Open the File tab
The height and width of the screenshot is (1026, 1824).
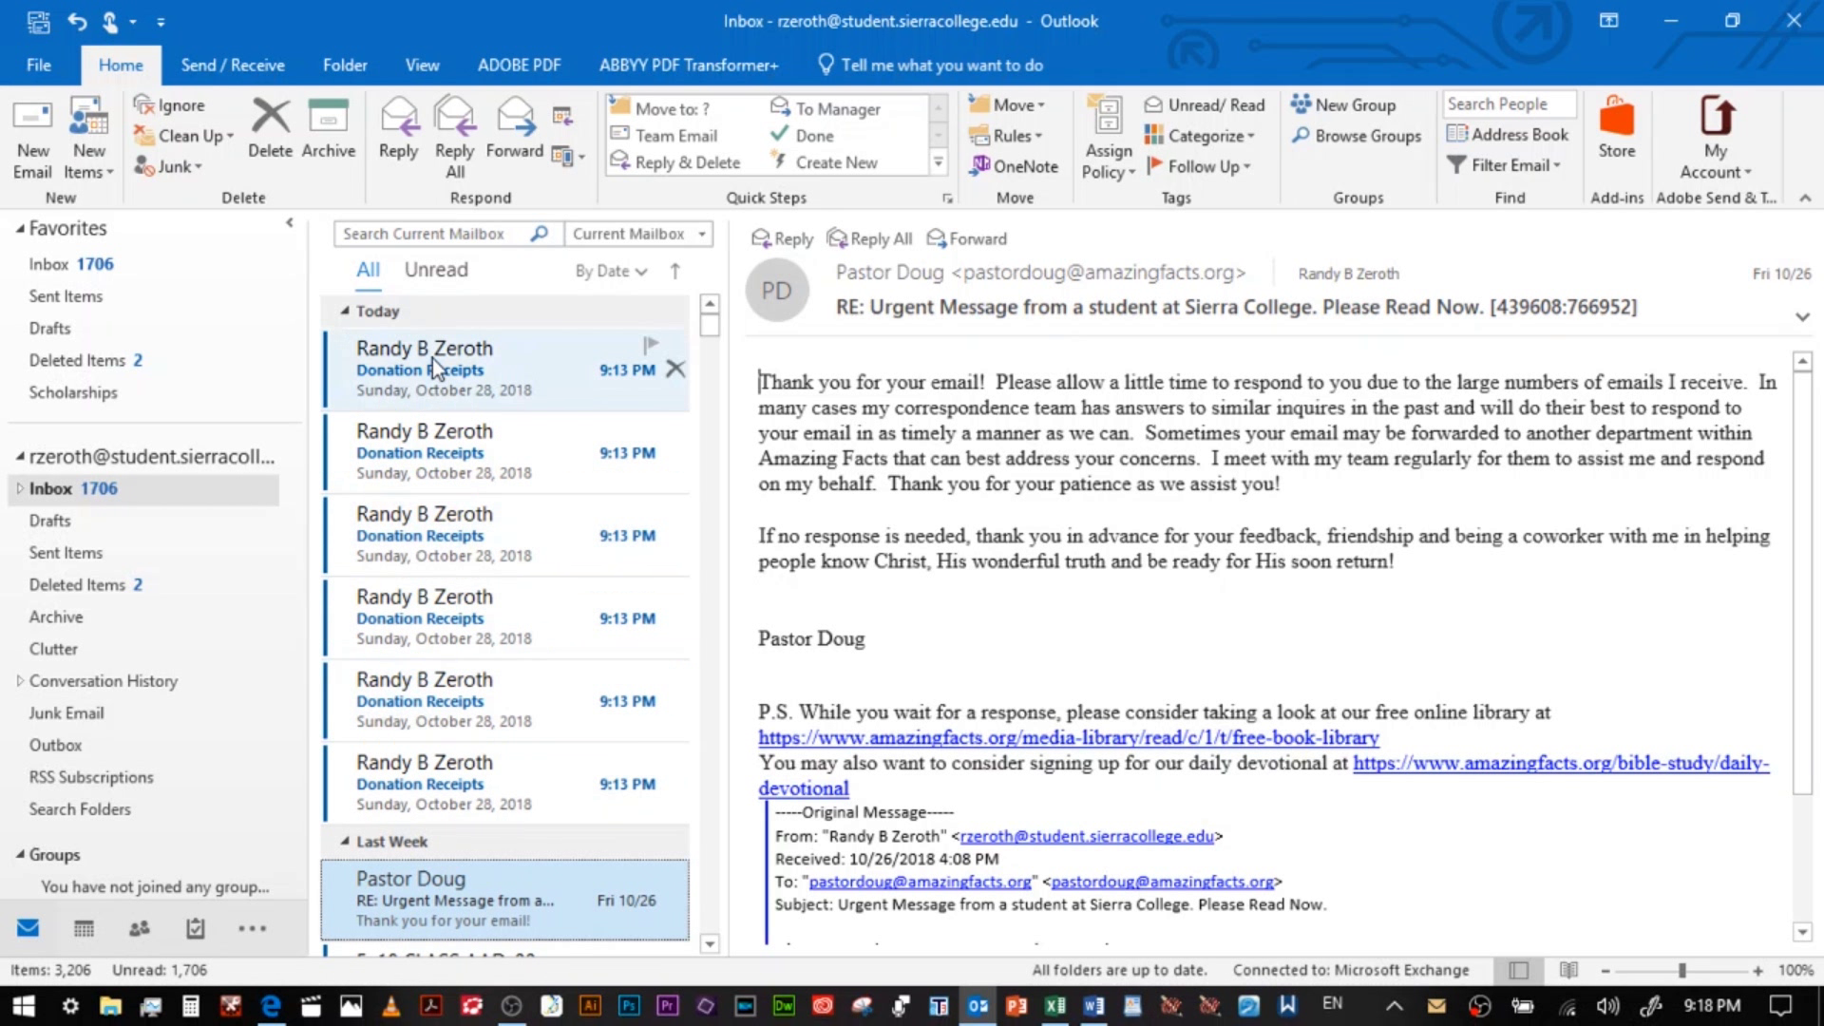(x=39, y=65)
